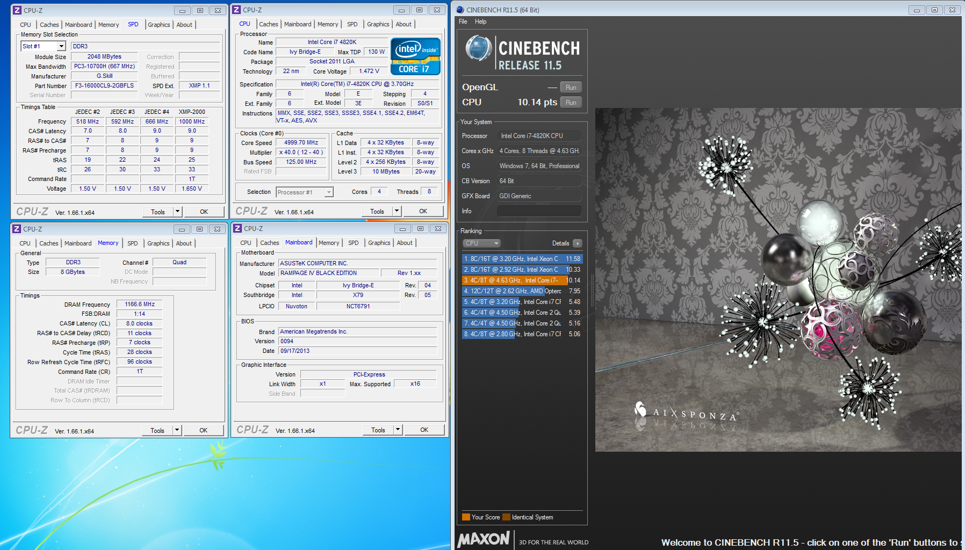Click the Cinebench globe logo in header
The width and height of the screenshot is (965, 550).
tap(478, 49)
